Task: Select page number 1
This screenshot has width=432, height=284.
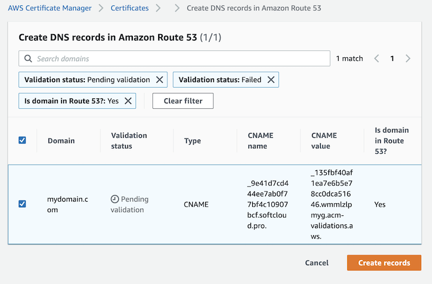Action: [x=392, y=58]
